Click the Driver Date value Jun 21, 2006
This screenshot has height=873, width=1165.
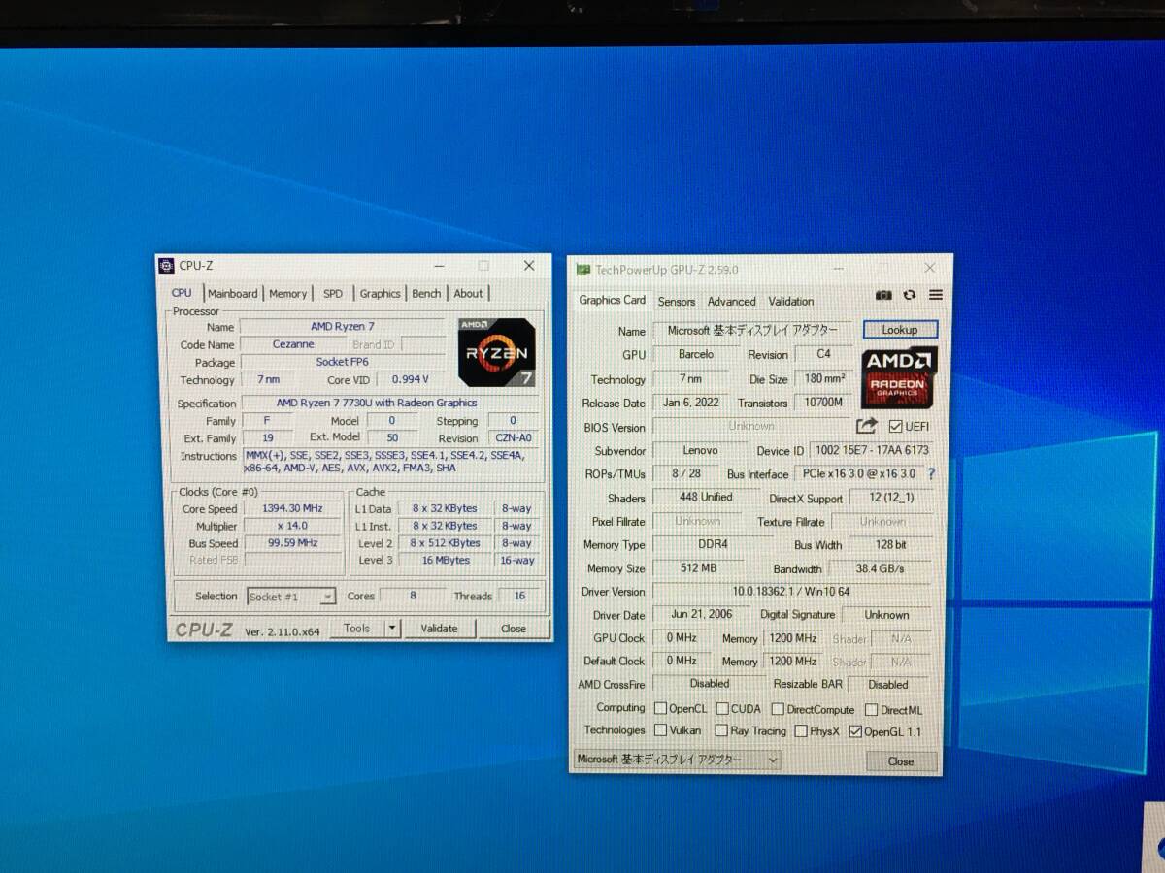point(701,615)
